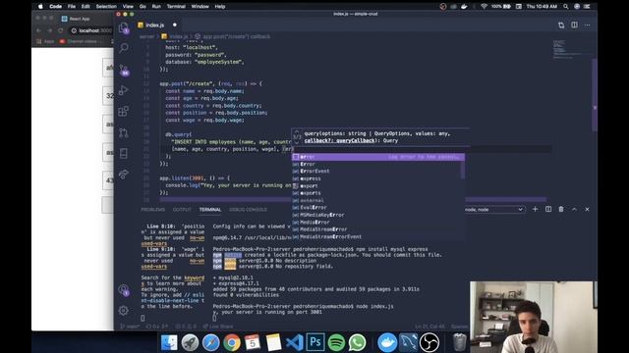This screenshot has width=629, height=353.
Task: Switch to the DEBUG CONSOLE tab
Action: (248, 209)
